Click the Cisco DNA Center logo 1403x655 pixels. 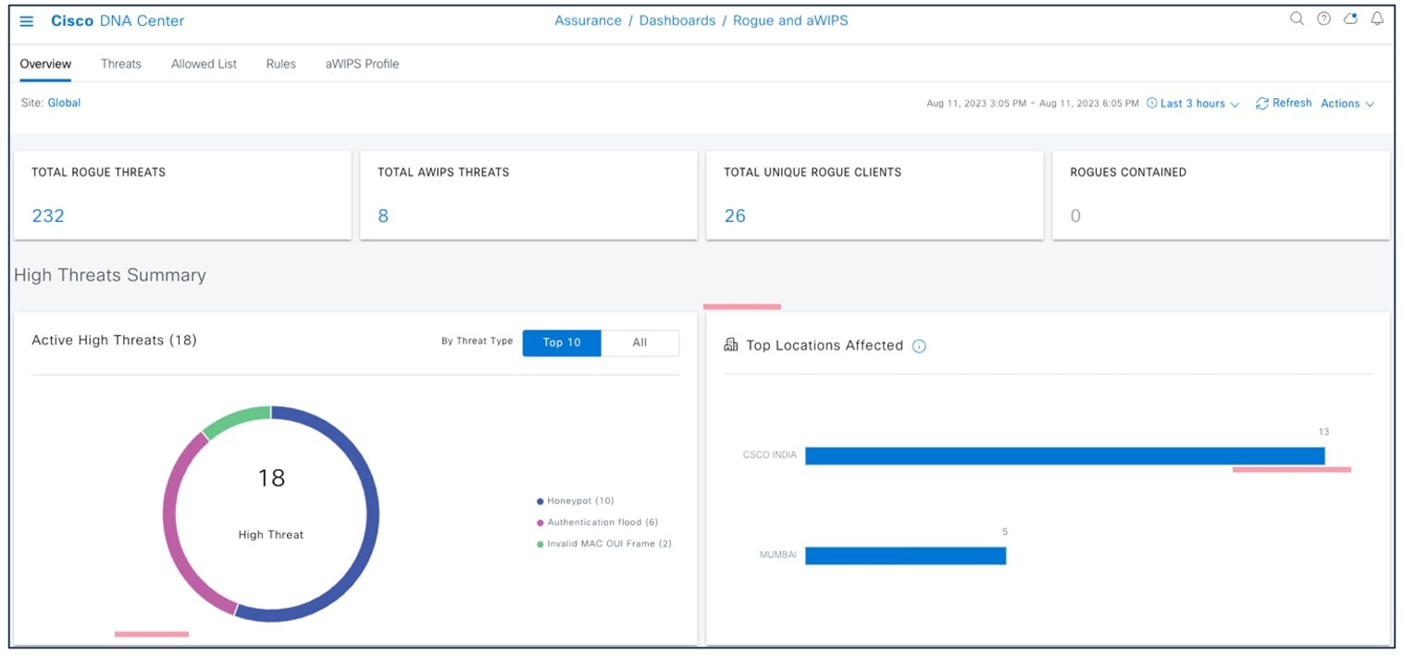[x=118, y=20]
